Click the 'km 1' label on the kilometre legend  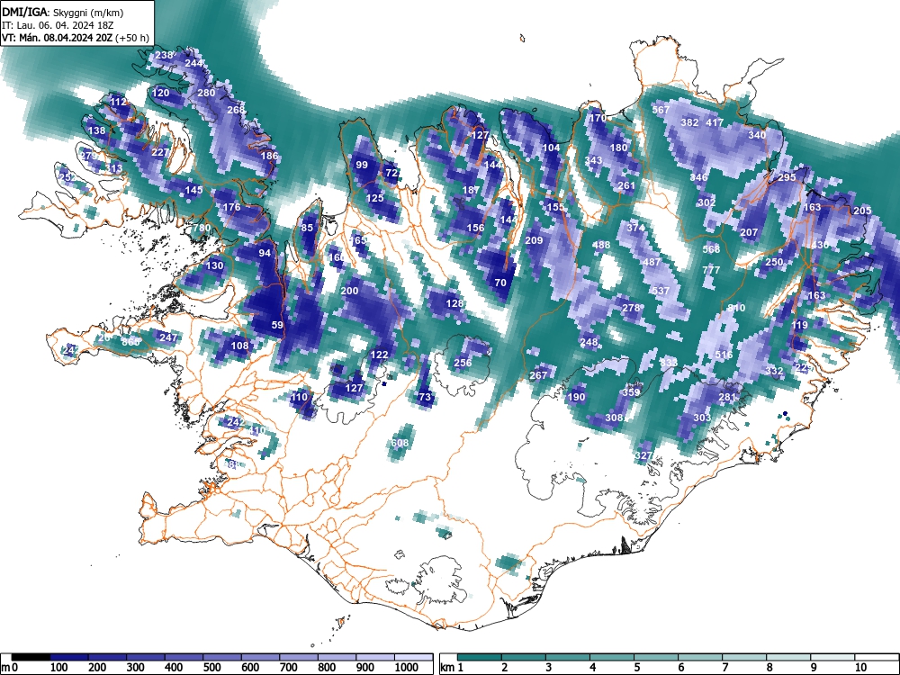(453, 668)
